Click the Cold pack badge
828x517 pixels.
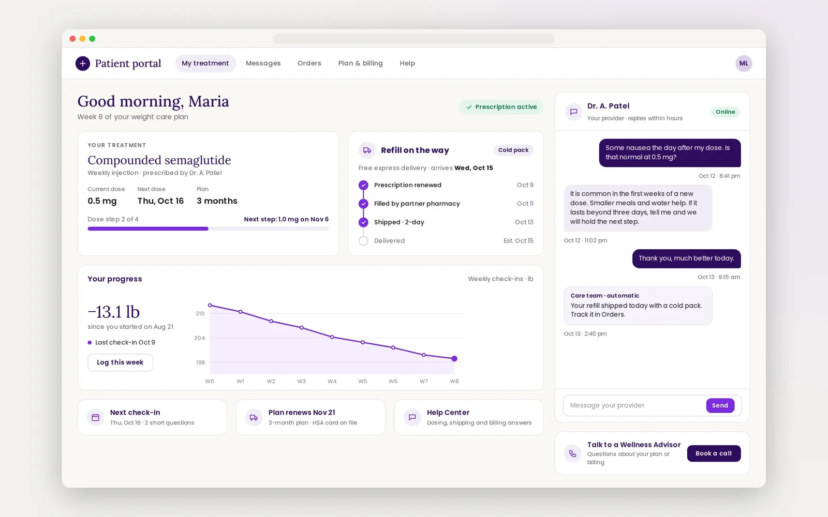[513, 150]
